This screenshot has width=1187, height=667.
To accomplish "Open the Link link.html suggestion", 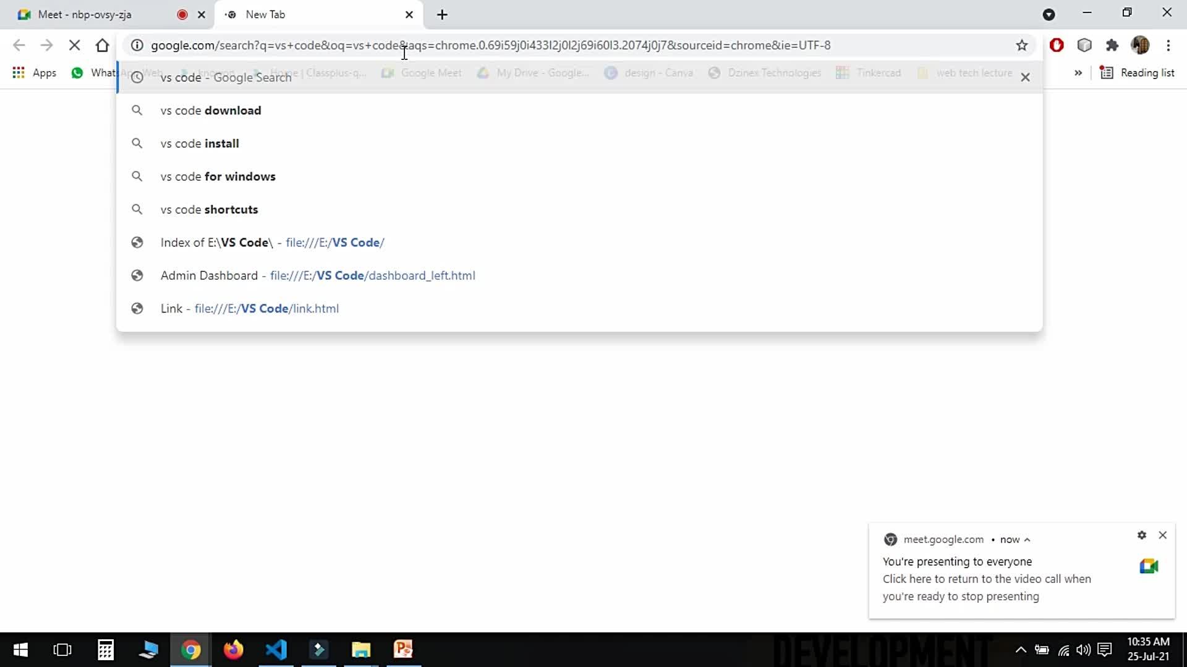I will [x=579, y=309].
